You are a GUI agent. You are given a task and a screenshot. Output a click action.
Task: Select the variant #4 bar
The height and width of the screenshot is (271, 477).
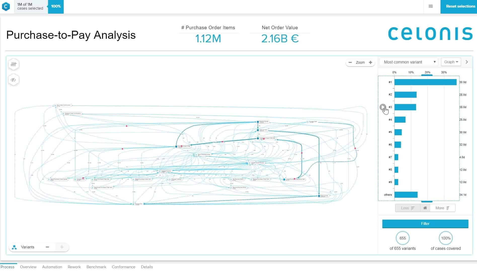click(400, 120)
